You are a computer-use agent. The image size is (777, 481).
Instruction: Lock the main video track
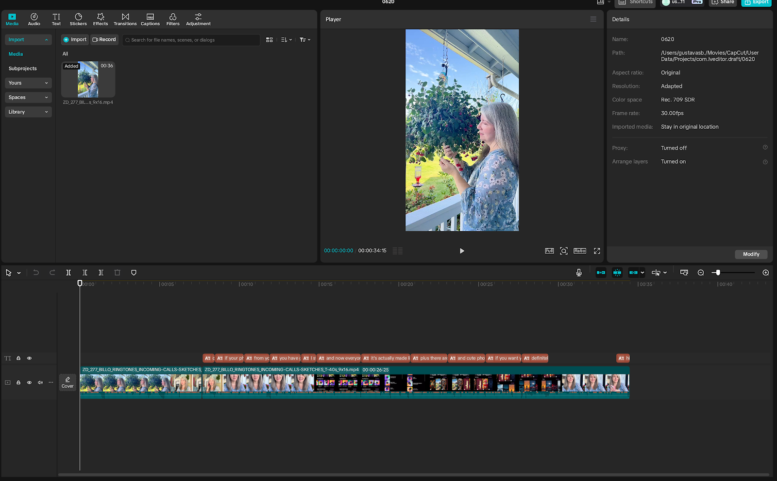click(x=18, y=382)
